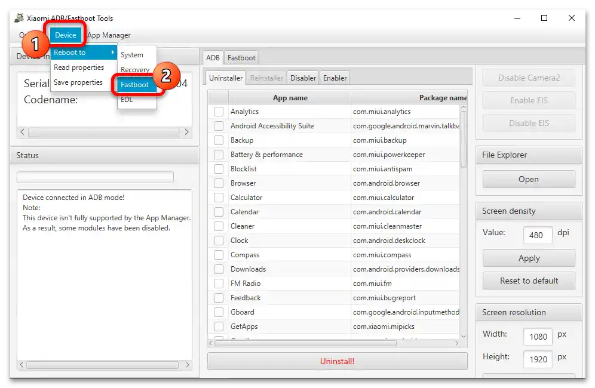Click status log scroll right arrow
The height and width of the screenshot is (388, 595).
click(188, 365)
